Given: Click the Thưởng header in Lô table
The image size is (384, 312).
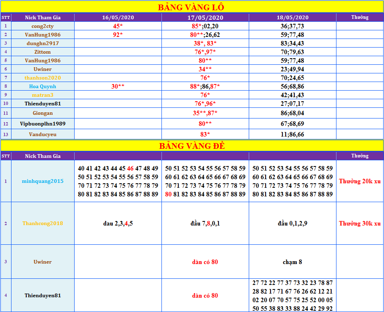Looking at the screenshot, I should 360,17.
